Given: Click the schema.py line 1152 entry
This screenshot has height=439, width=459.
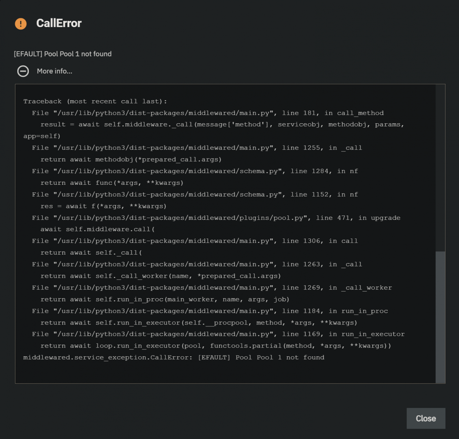Looking at the screenshot, I should (195, 195).
